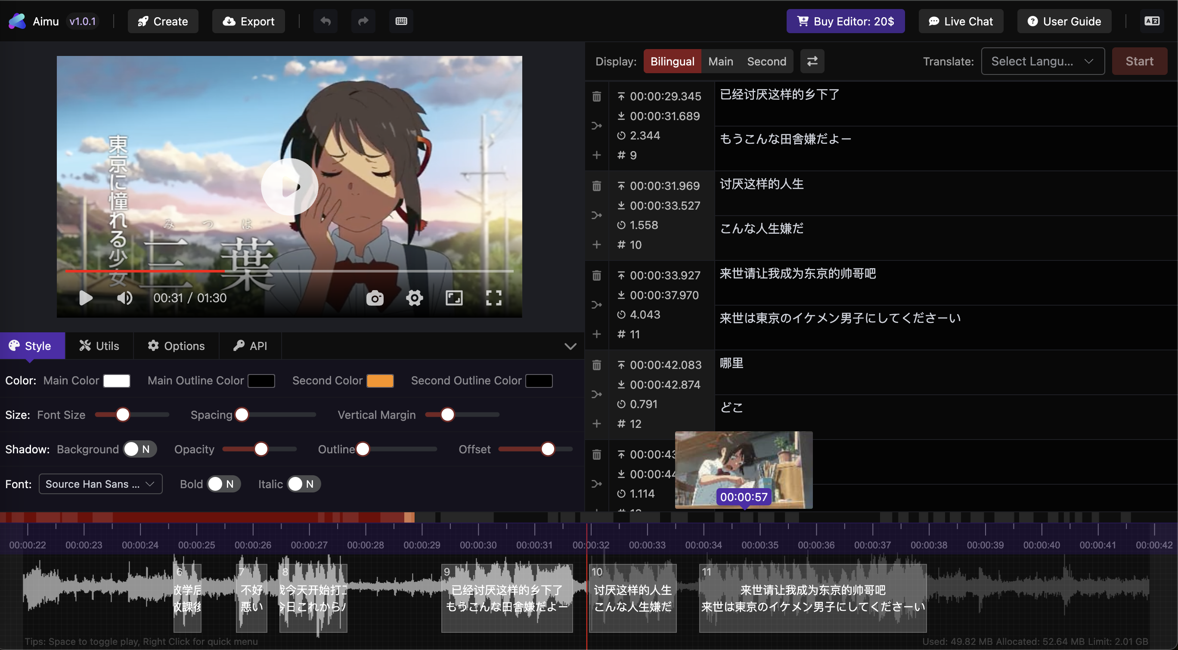1178x650 pixels.
Task: Open the Select Language dropdown
Action: coord(1043,61)
